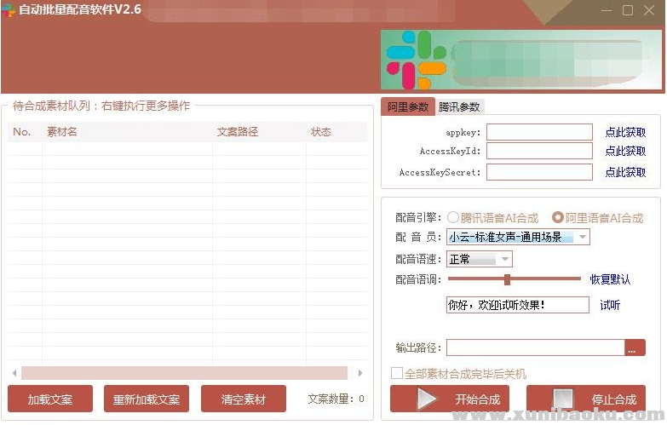Viewport: 667px width, 425px height.
Task: Expand the 配音语速 speed dropdown
Action: coord(505,259)
